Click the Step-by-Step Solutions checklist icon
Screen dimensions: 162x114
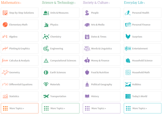point(5,13)
